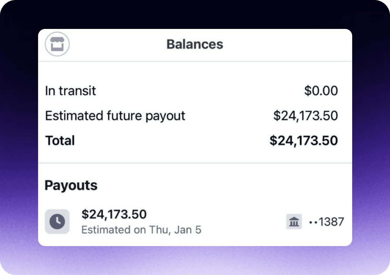Click blank header area right of Balances
The height and width of the screenshot is (275, 390).
287,44
